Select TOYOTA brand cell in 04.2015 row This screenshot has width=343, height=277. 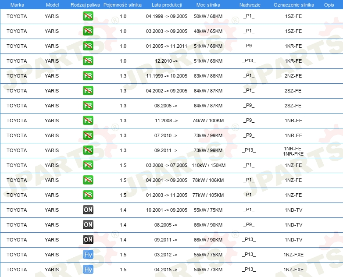pos(17,270)
